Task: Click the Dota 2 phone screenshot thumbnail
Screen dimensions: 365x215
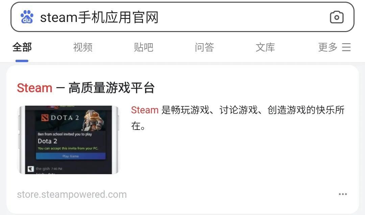Action: (68, 140)
